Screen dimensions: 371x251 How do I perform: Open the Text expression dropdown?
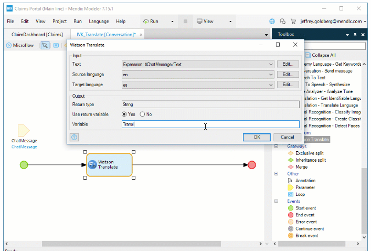[x=271, y=64]
